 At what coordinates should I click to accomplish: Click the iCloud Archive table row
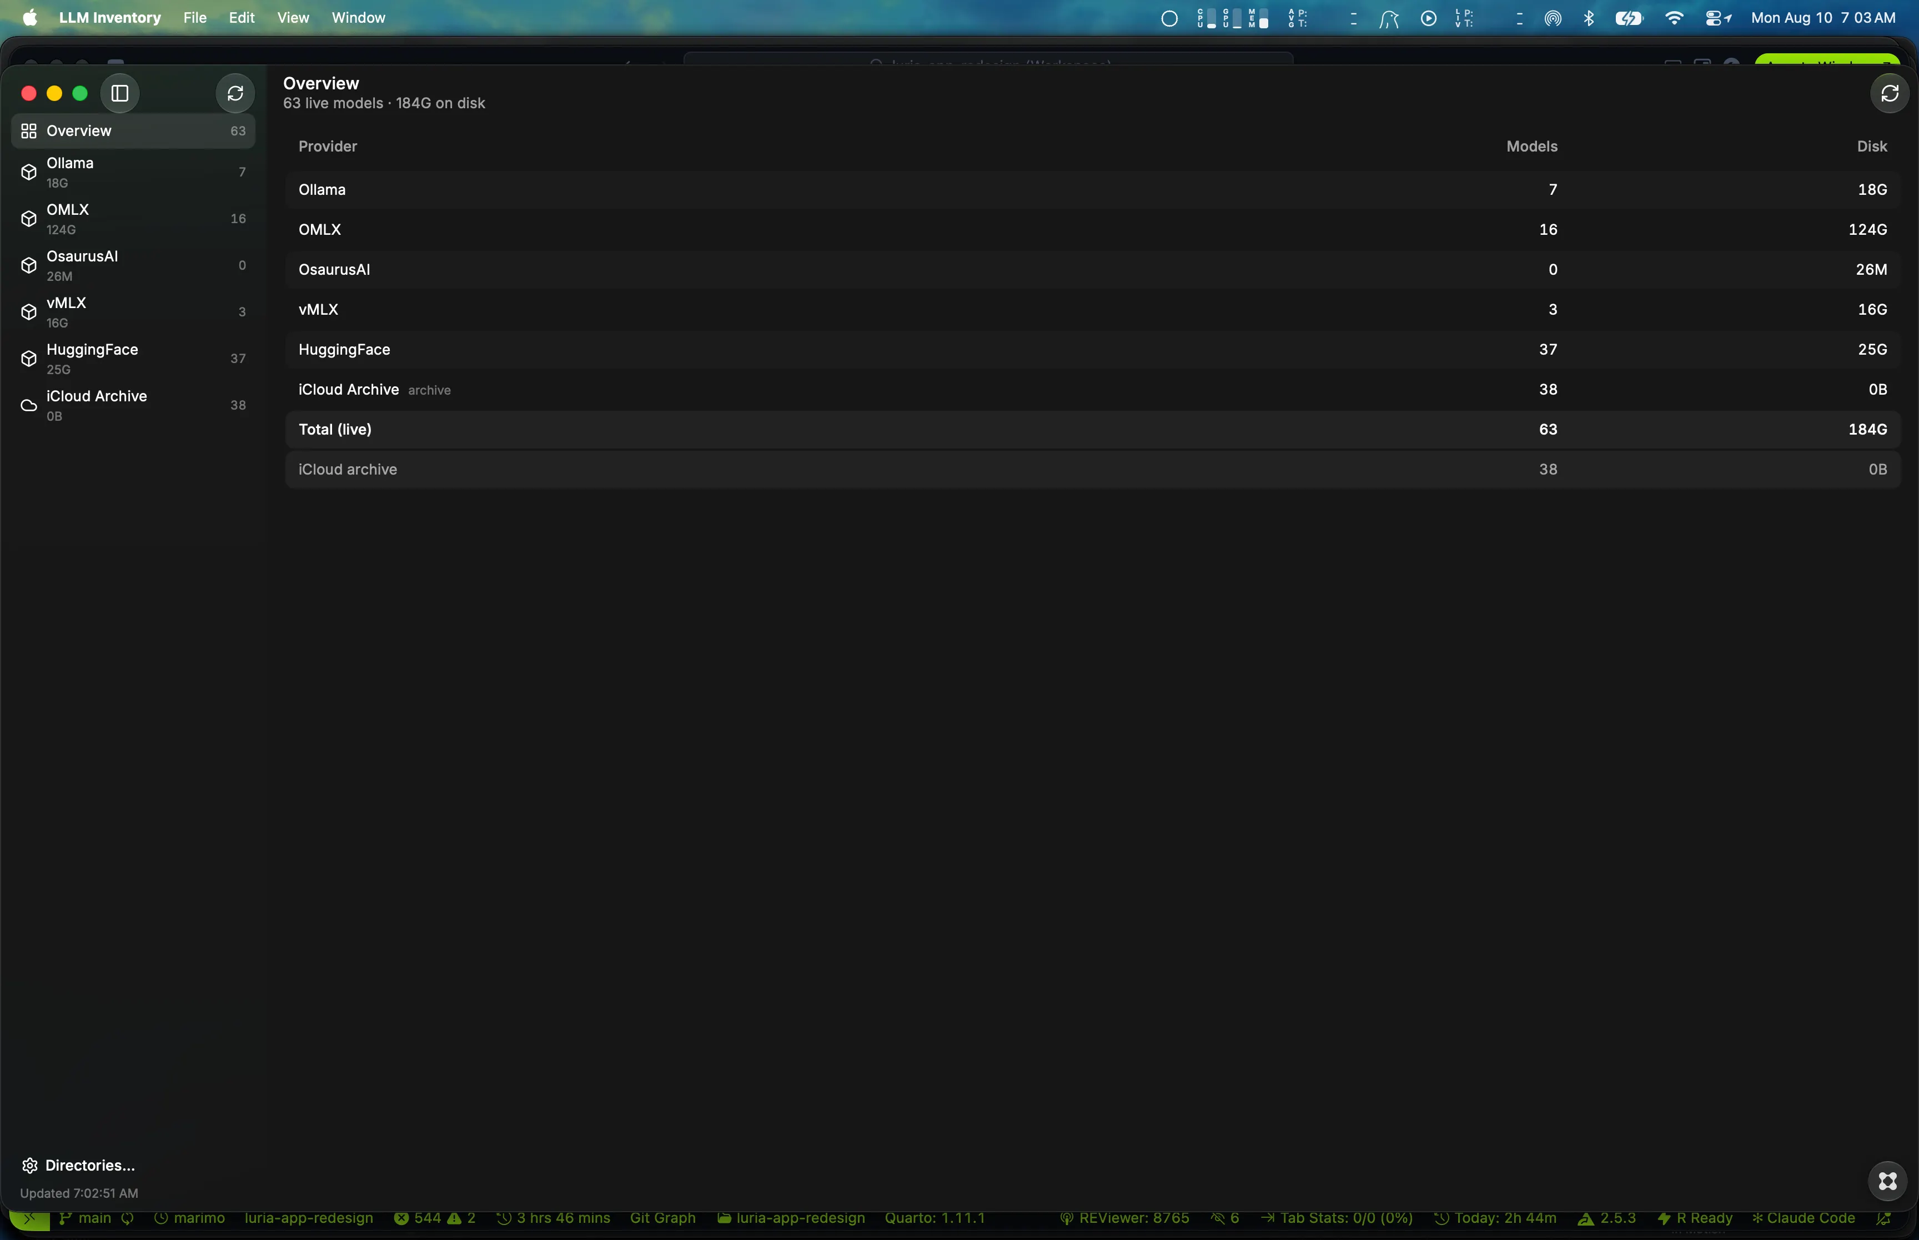click(x=1093, y=390)
